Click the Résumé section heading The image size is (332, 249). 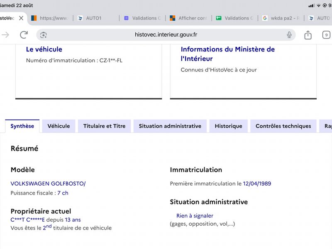24,149
